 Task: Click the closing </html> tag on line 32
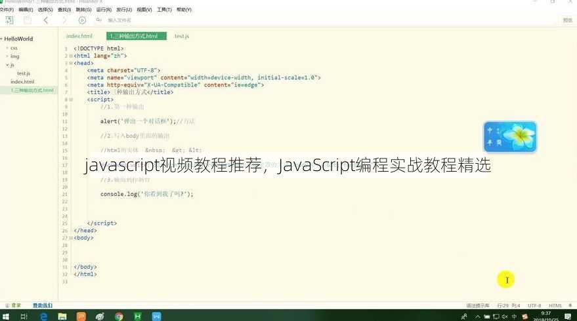click(x=85, y=274)
